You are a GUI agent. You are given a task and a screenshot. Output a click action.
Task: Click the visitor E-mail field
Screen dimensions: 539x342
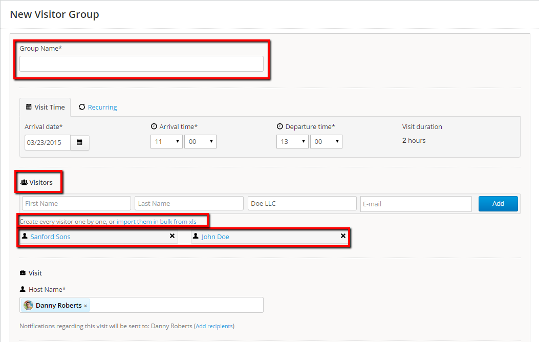coord(416,204)
